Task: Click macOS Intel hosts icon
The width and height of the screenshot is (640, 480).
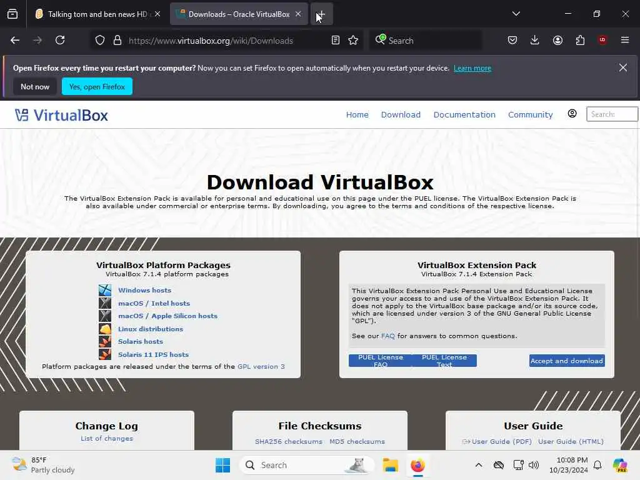Action: [105, 303]
